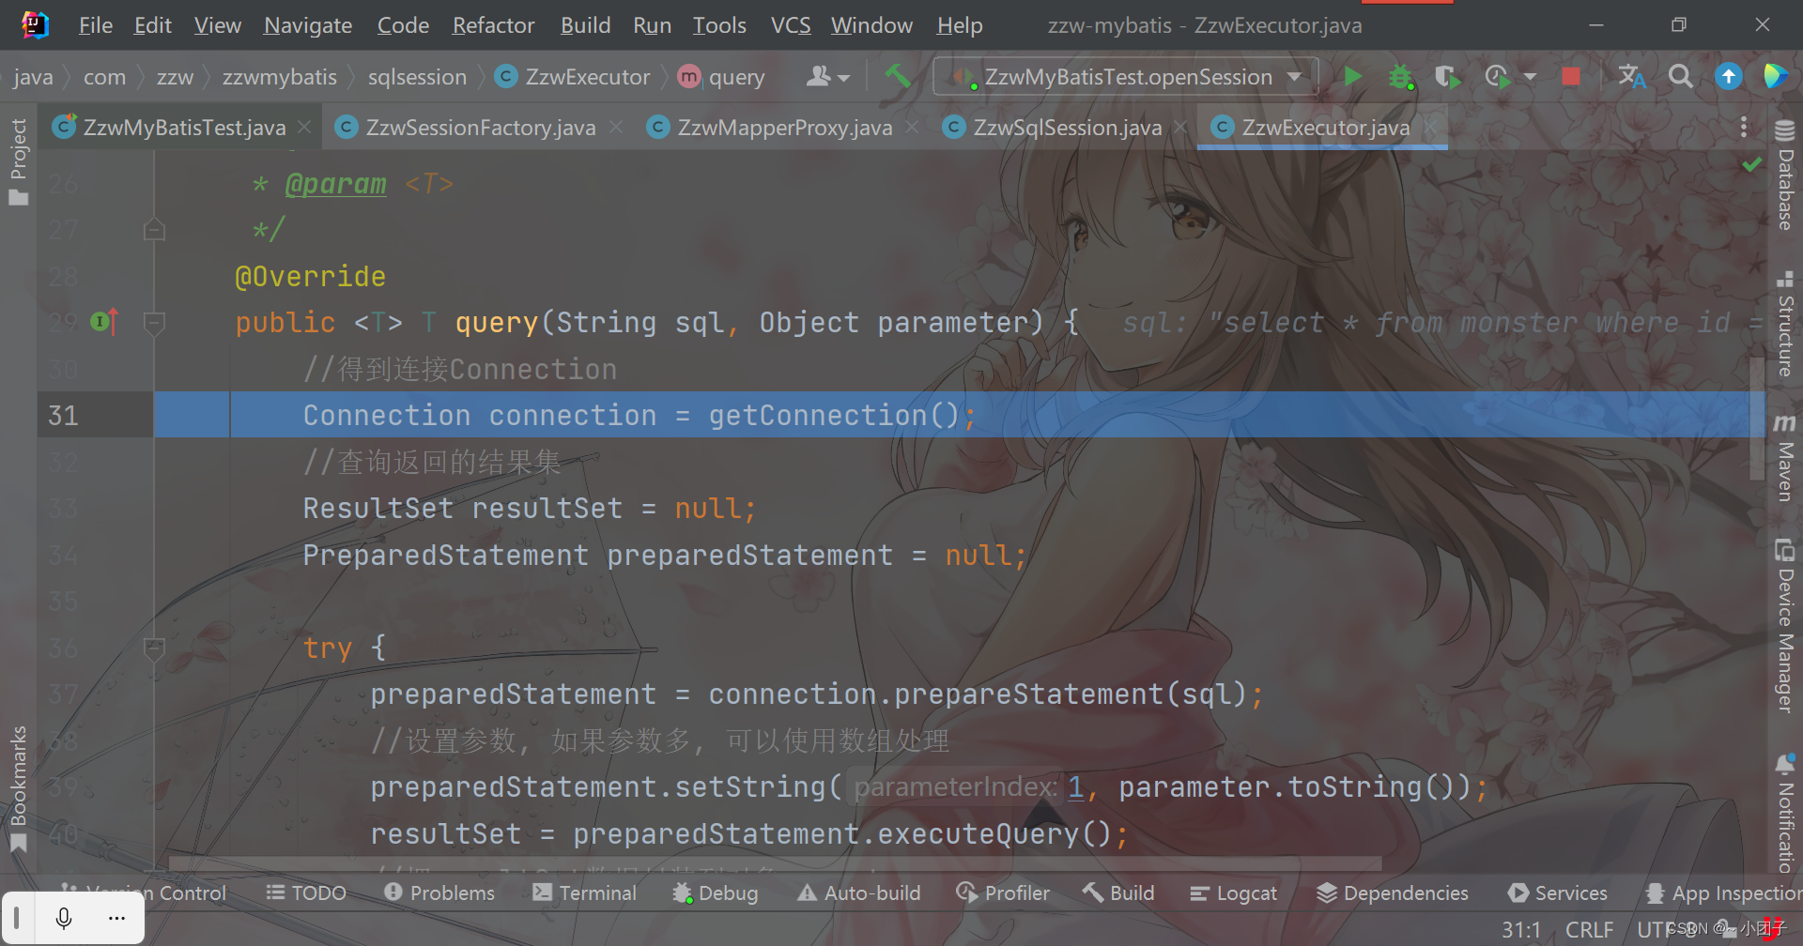Click the Profile run clock icon
Screen dimensions: 1803x946
click(x=1498, y=76)
